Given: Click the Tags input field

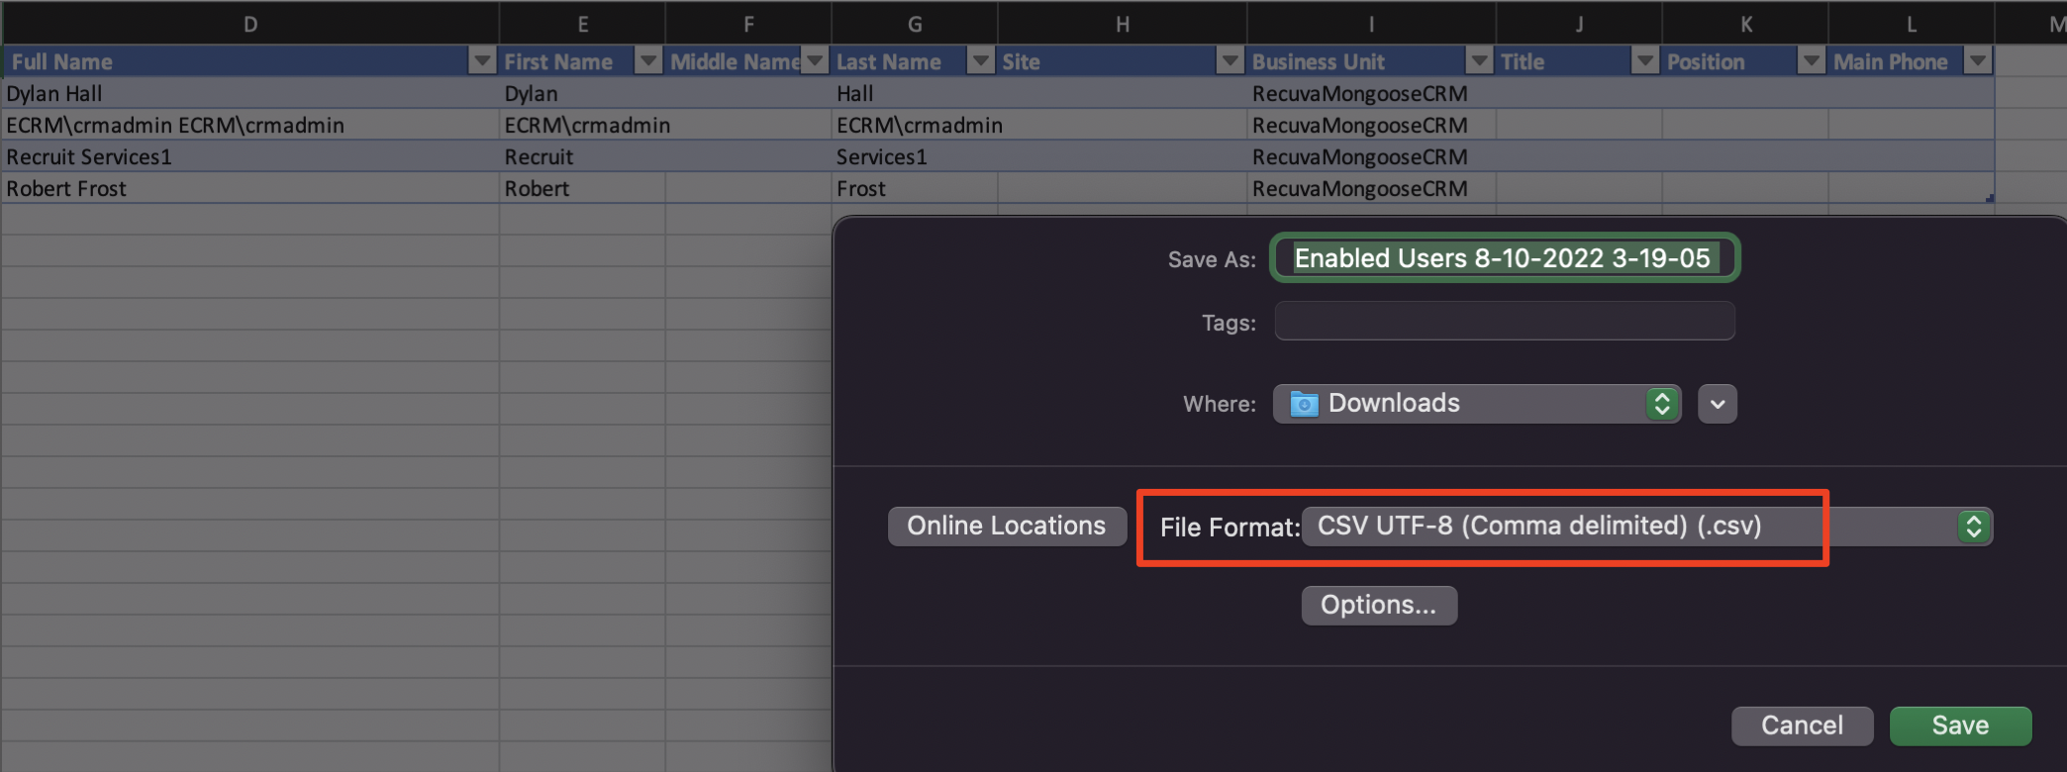Looking at the screenshot, I should (1504, 322).
